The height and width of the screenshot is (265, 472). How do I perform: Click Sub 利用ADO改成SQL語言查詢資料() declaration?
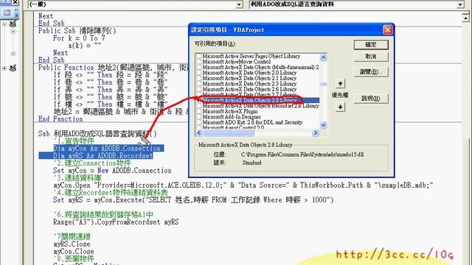point(97,134)
